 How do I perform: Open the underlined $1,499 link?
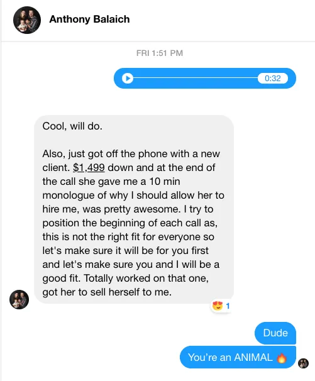click(x=89, y=167)
